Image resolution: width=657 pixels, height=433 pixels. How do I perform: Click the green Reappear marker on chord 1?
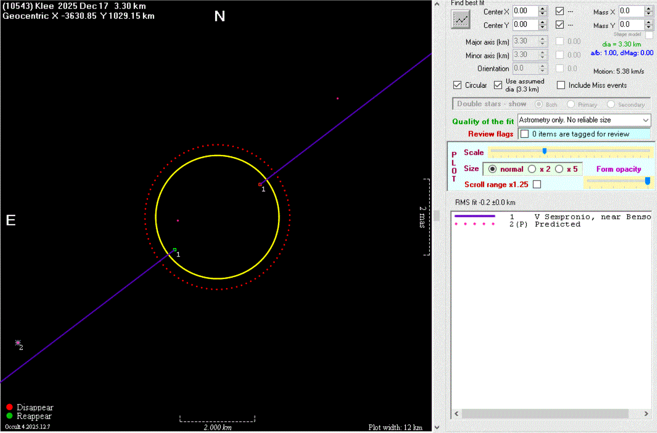click(x=175, y=250)
